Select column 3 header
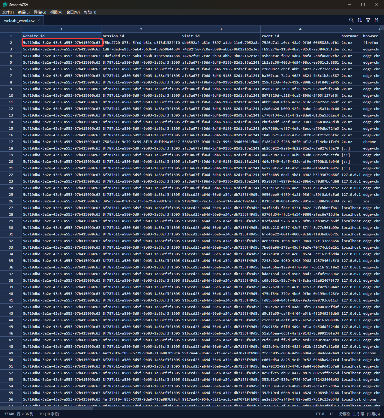Image resolution: width=384 pixels, height=418 pixels. 220,29
